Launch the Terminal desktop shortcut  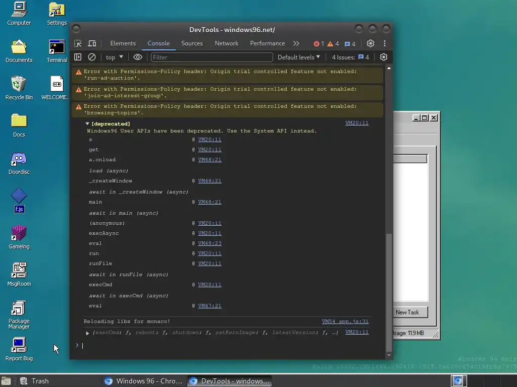[57, 51]
